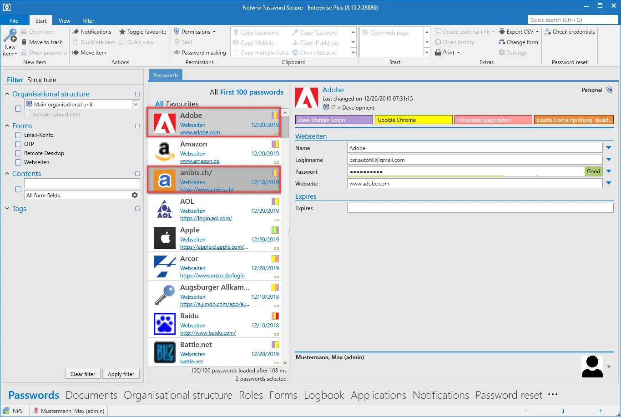Toggle favourite with the star icon
The image size is (621, 417).
pyautogui.click(x=122, y=32)
